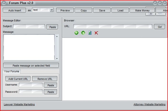Click inside the URL address field
This screenshot has width=168, height=111.
coord(113,26)
